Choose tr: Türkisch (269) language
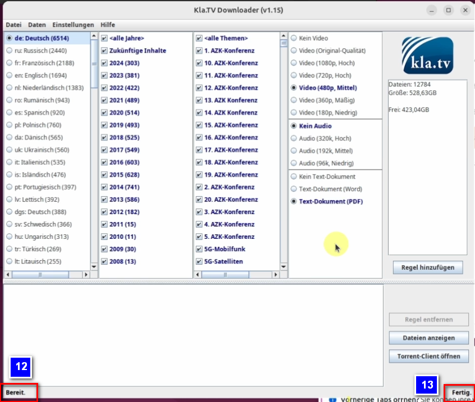475x402 pixels. (x=34, y=249)
